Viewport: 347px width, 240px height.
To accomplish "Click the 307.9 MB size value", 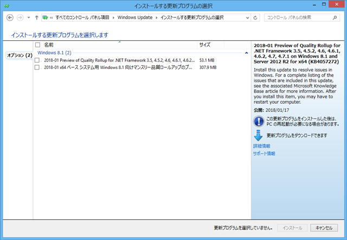I will tap(208, 67).
